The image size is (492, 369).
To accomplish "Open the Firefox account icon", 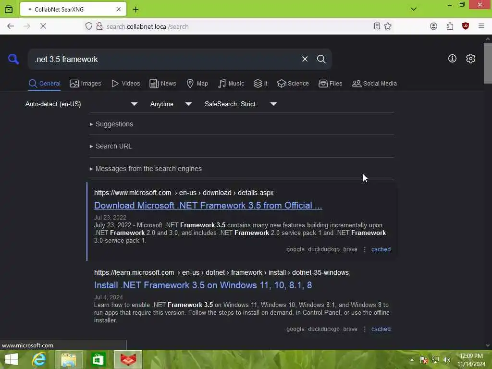I will point(434,26).
